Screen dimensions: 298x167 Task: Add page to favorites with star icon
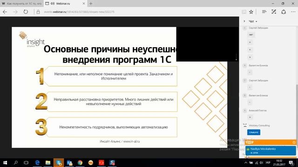tap(251, 12)
